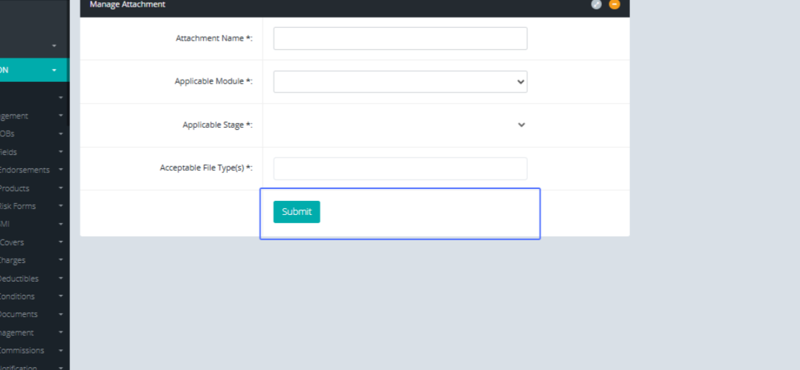Expand the Charges submenu arrow
The image size is (800, 370).
click(x=61, y=260)
